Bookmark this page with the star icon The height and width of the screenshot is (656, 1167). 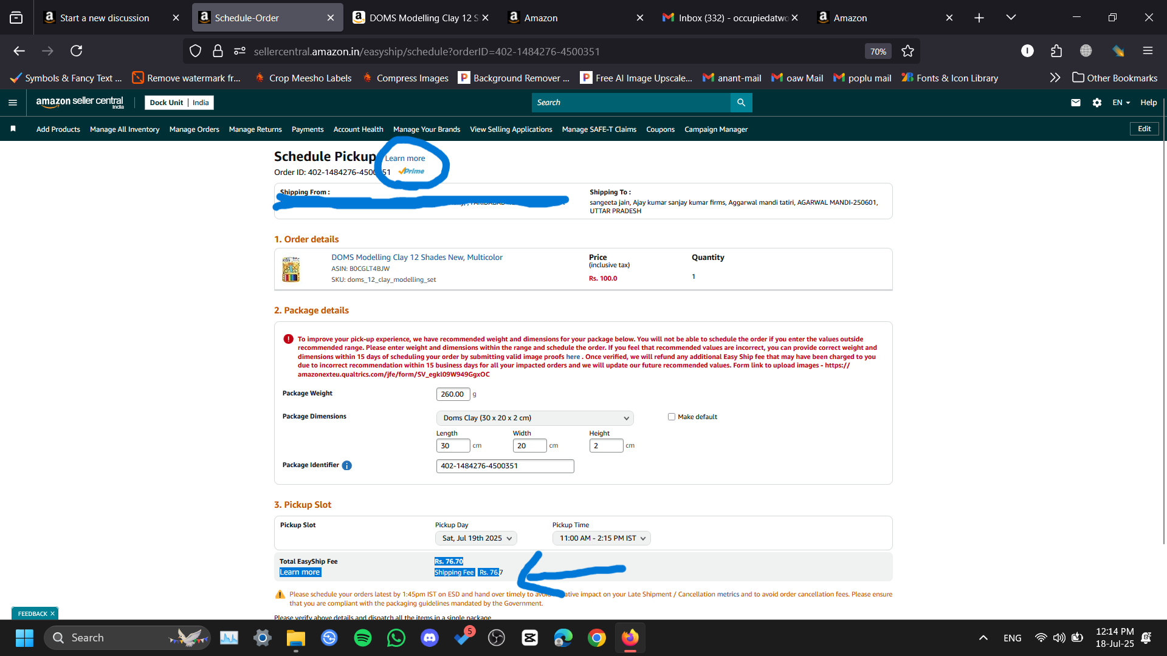(x=907, y=51)
